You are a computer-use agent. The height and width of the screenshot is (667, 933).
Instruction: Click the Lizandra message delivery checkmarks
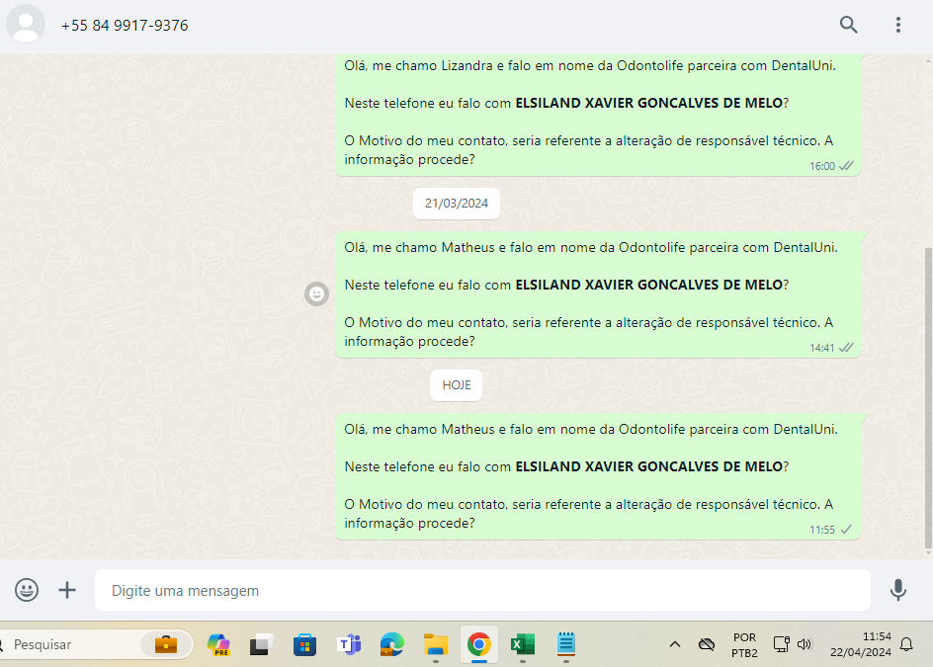pos(846,166)
